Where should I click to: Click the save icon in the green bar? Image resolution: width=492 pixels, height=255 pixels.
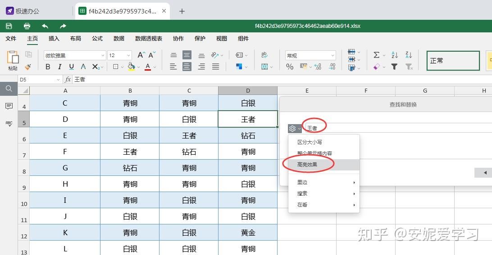pos(9,26)
